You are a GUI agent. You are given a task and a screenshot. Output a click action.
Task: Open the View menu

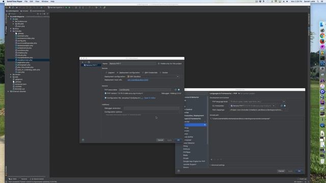point(37,1)
